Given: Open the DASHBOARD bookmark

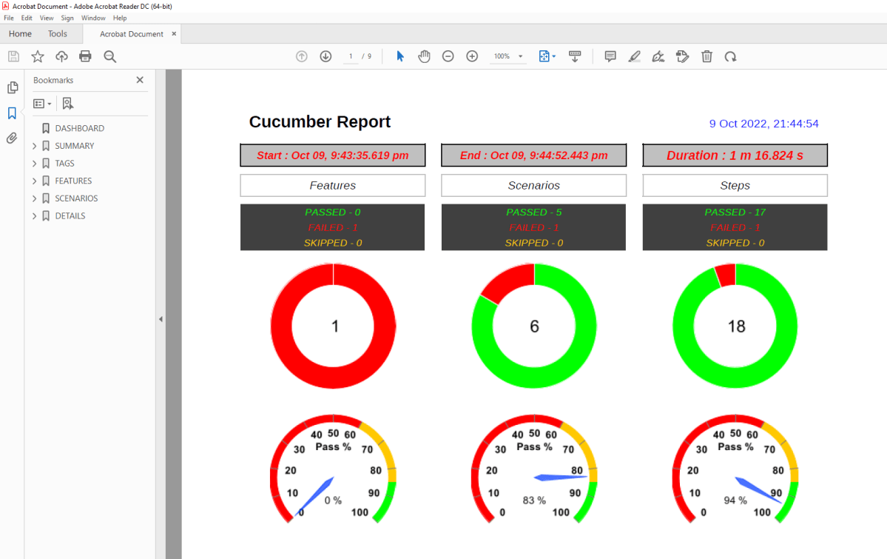Looking at the screenshot, I should click(x=79, y=128).
